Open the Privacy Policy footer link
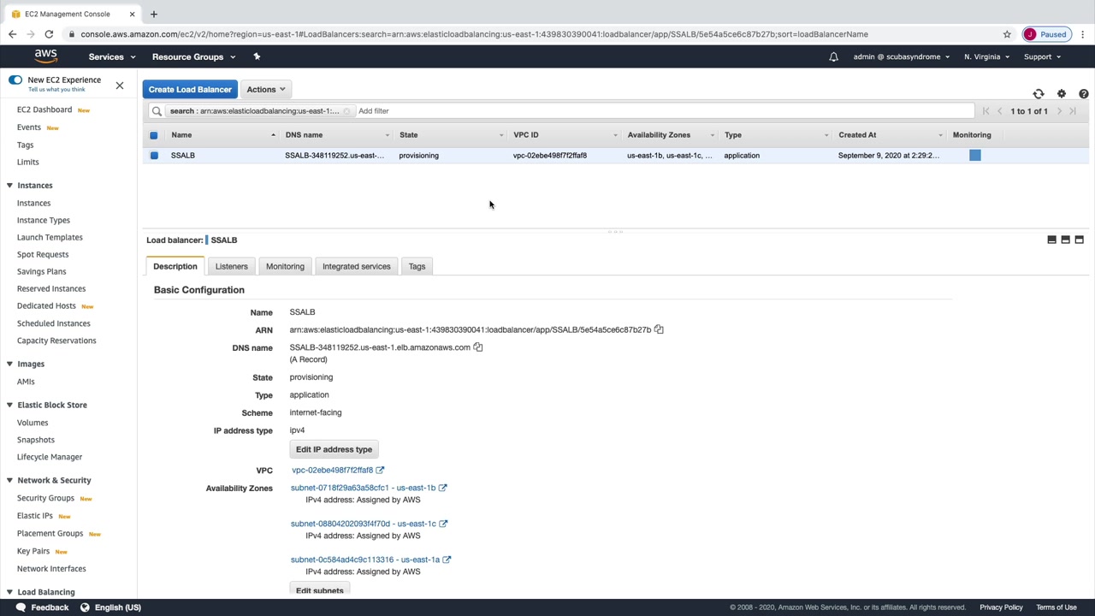 1001,607
